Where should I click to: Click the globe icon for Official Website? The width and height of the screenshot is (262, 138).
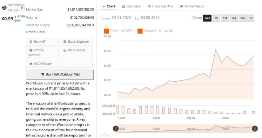pyautogui.click(x=31, y=50)
